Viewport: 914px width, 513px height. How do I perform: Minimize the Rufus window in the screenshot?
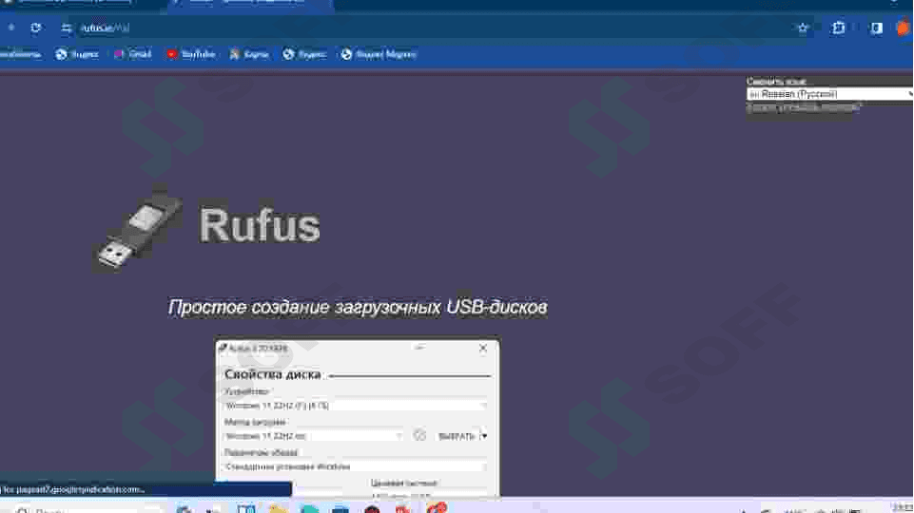(419, 348)
